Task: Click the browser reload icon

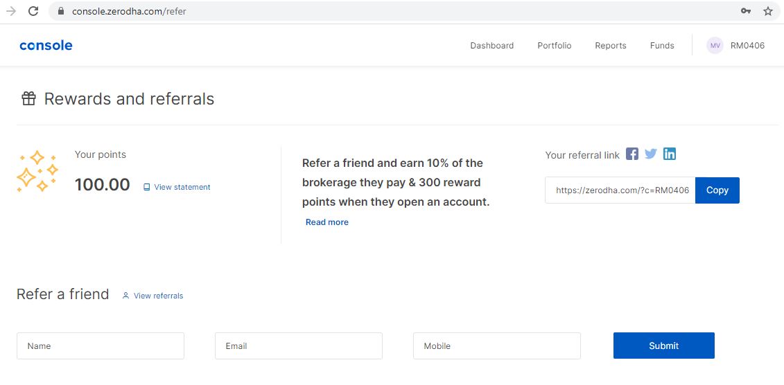Action: click(x=33, y=11)
